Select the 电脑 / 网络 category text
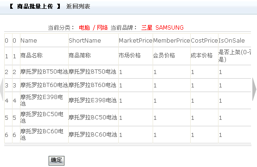 (93, 28)
